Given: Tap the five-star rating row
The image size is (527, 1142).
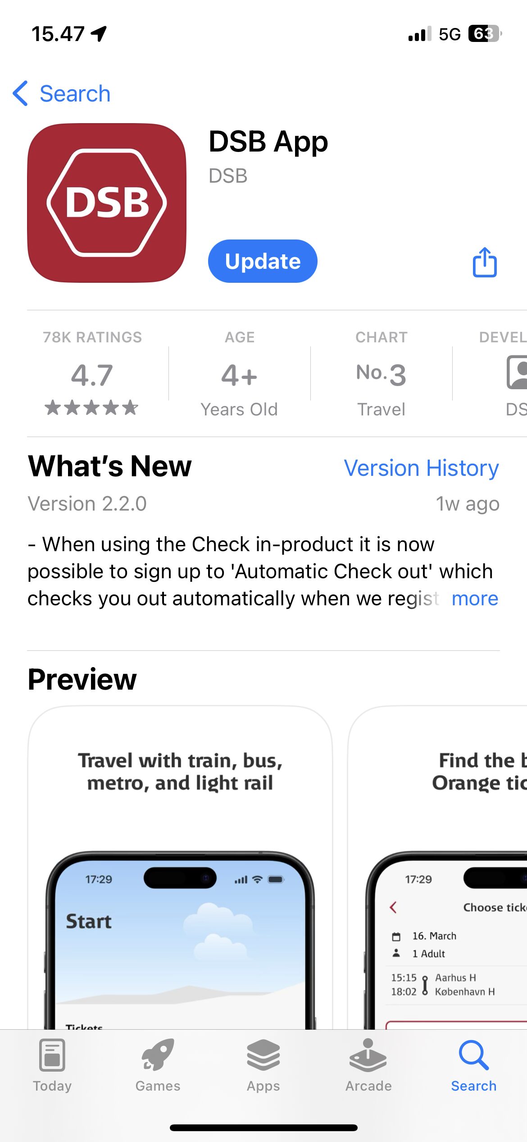Looking at the screenshot, I should (x=91, y=408).
